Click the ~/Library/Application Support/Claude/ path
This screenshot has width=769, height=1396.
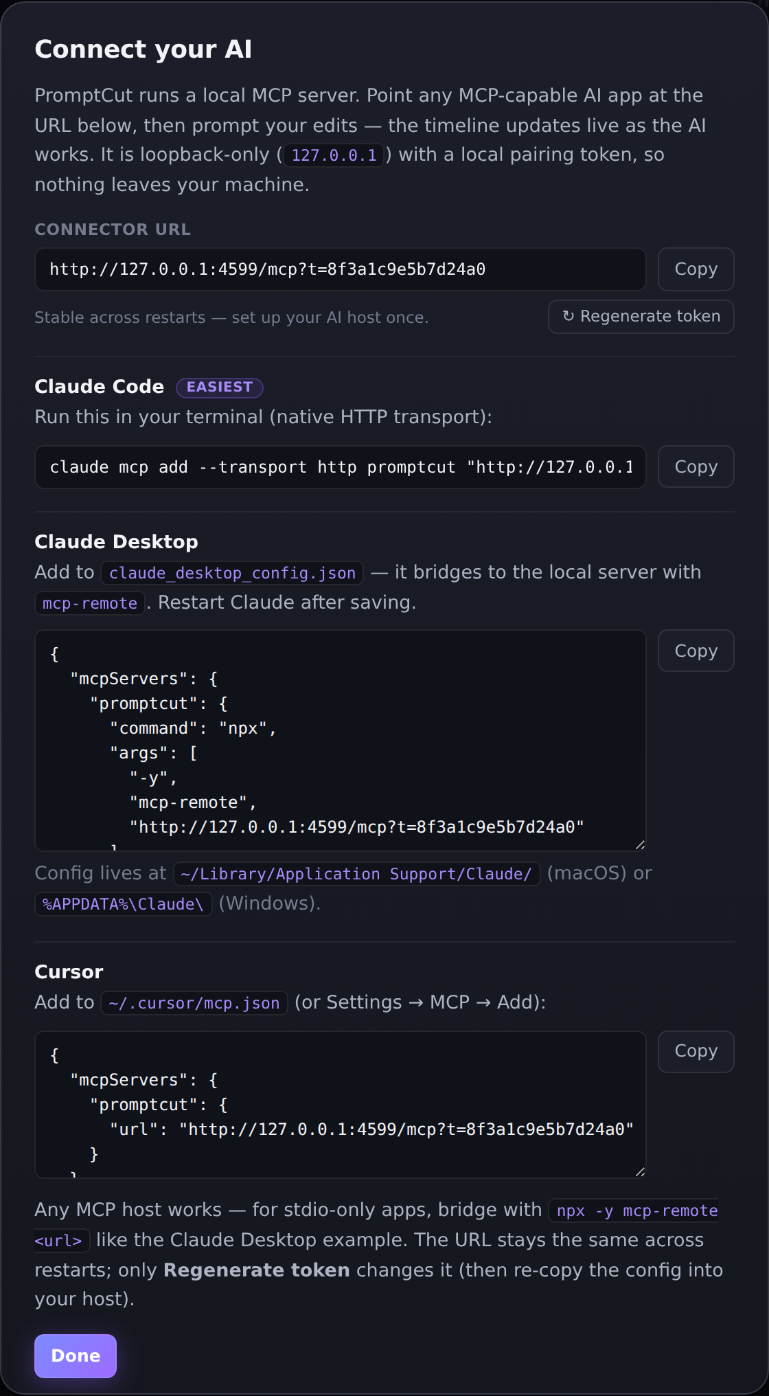click(x=356, y=874)
